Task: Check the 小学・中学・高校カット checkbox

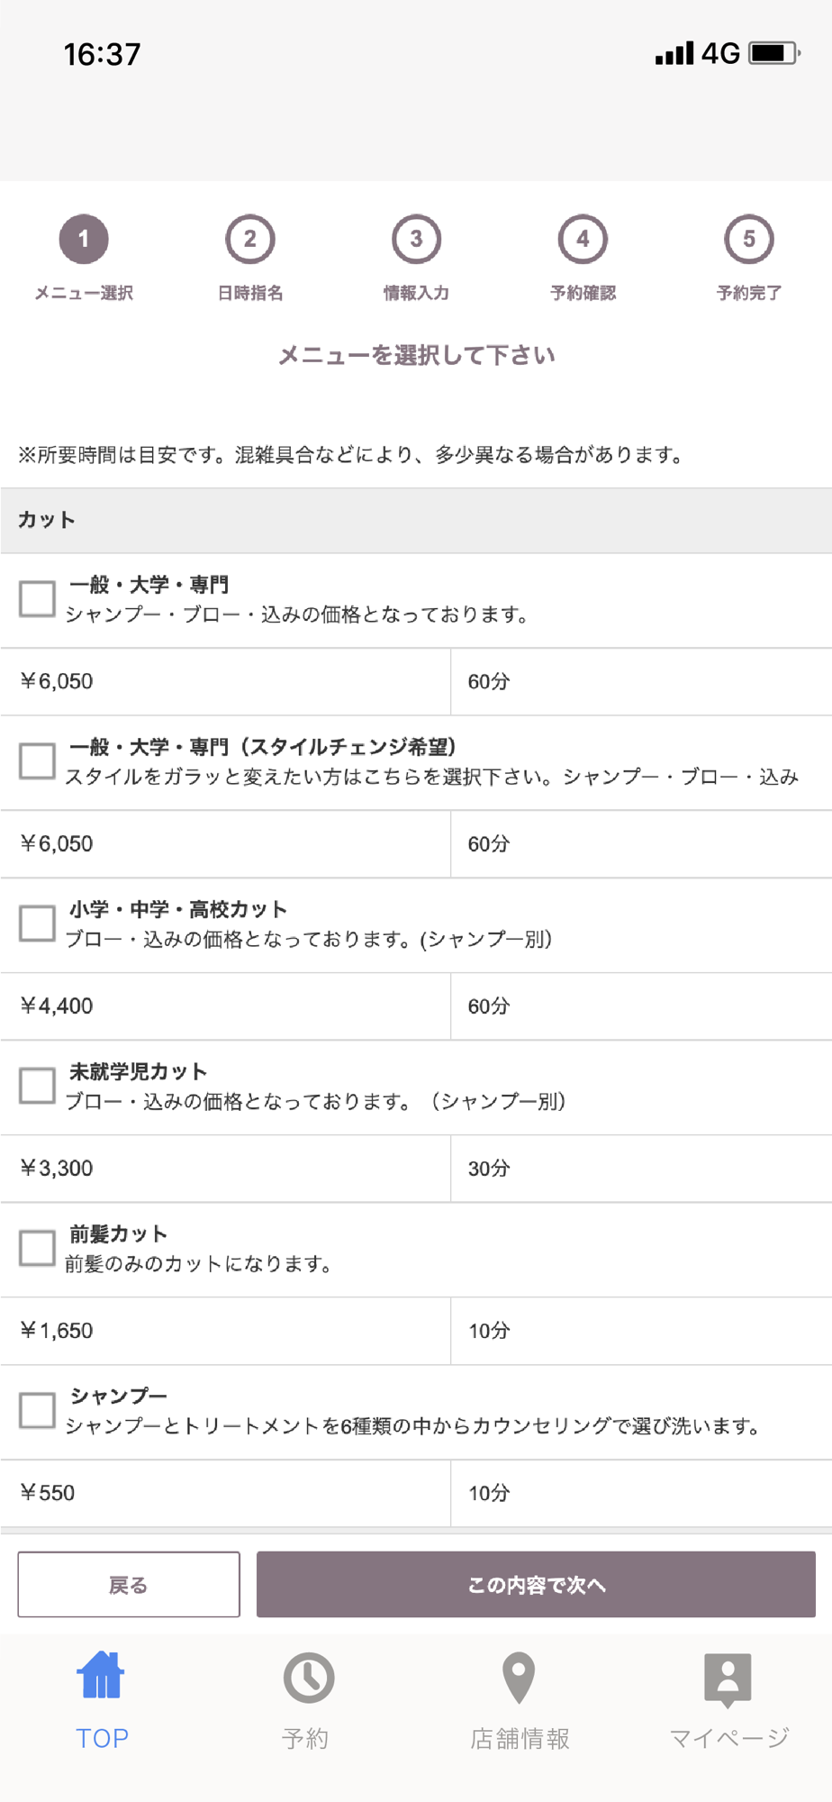Action: tap(38, 923)
